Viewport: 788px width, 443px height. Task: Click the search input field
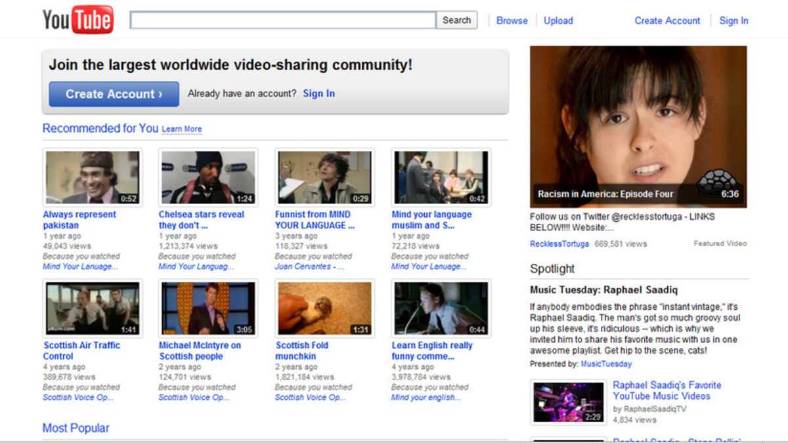tap(283, 20)
